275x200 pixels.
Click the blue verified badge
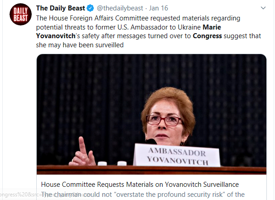[88, 8]
